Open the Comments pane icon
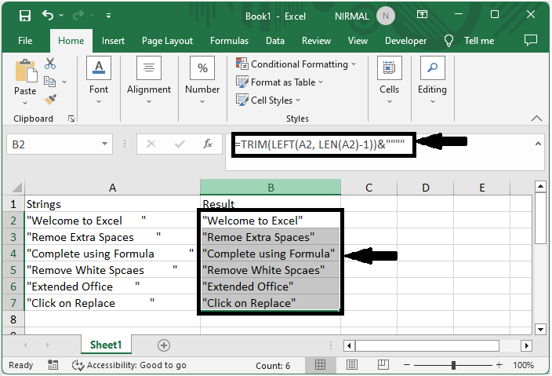 coord(531,40)
